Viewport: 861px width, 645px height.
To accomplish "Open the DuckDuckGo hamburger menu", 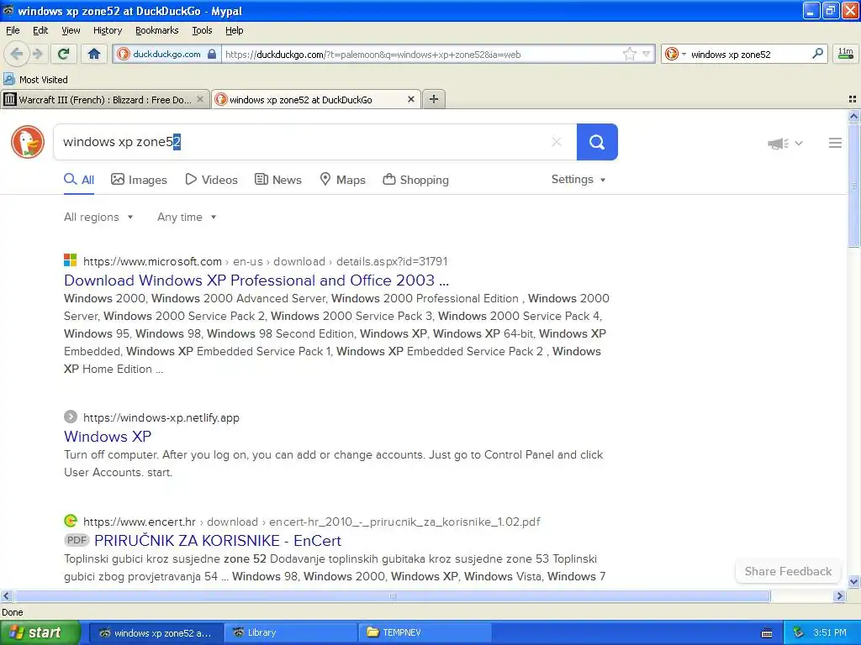I will (835, 143).
